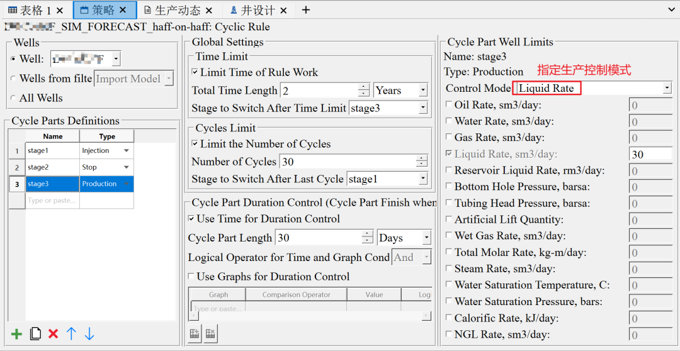Select the stage1 row in Cycle Parts
680x351 pixels.
52,151
